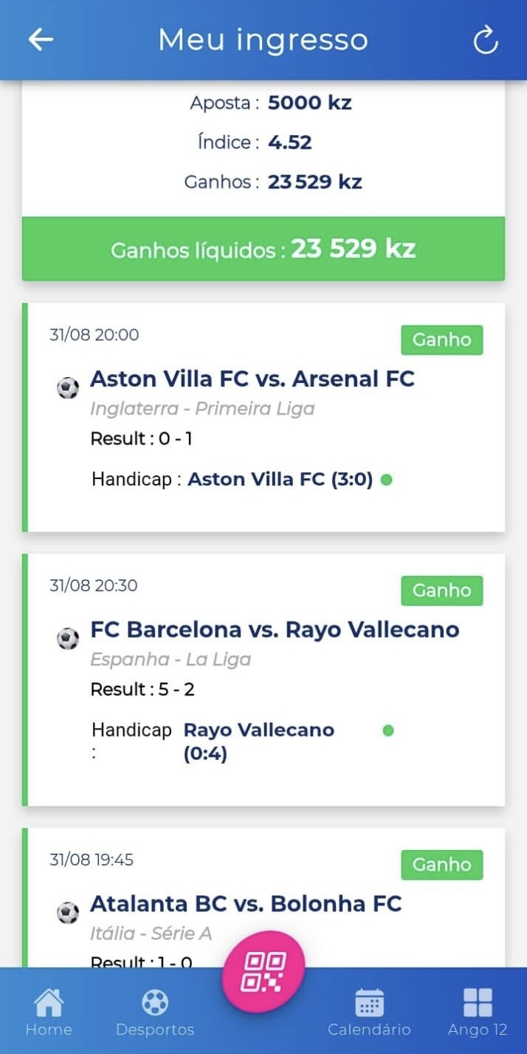Tap the Home house icon

click(49, 1002)
